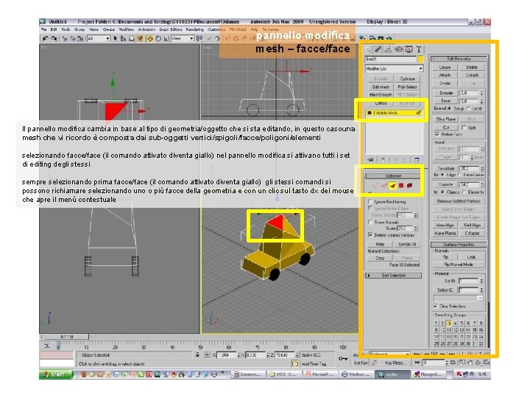
Task: Collapse the Selection rollout header
Action: [393, 176]
